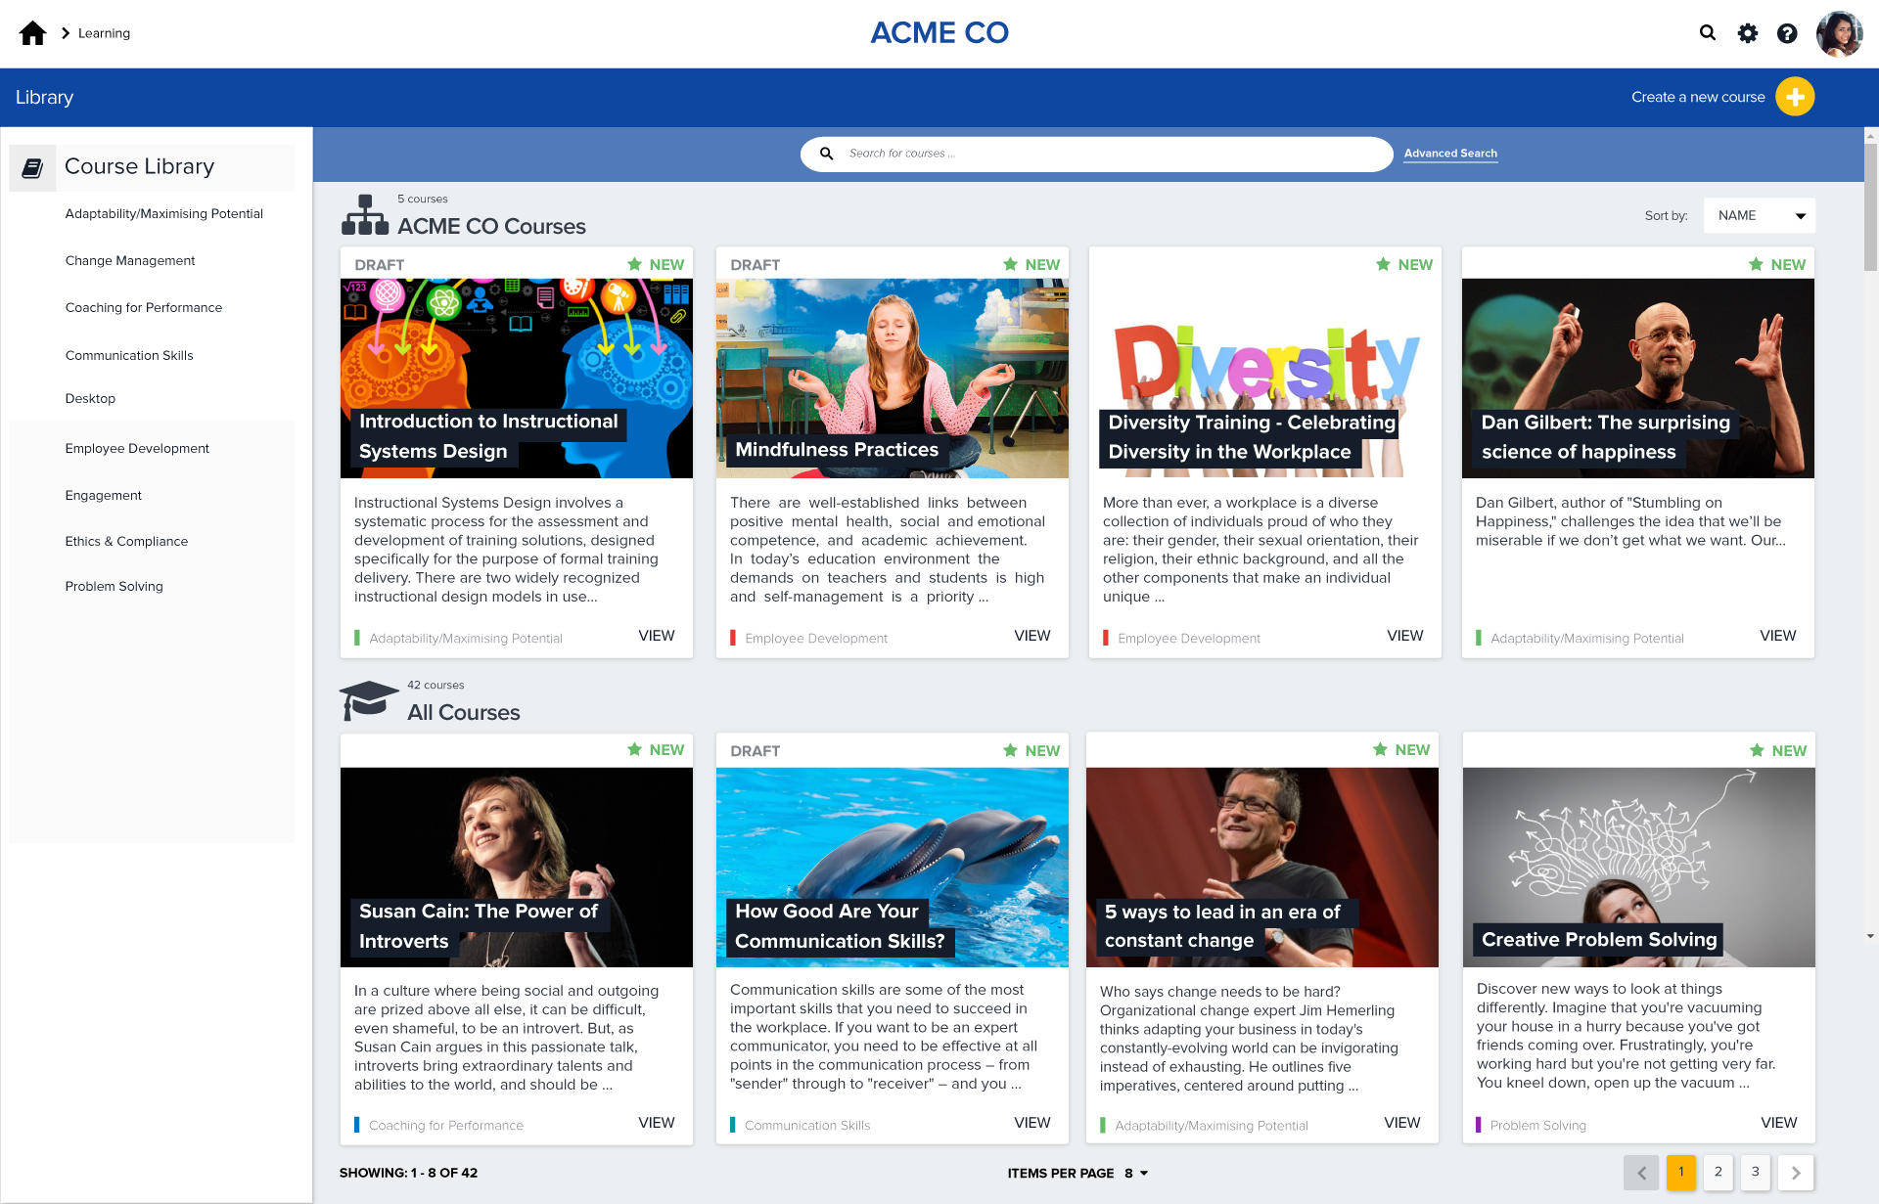Click the Home icon in breadcrumb
This screenshot has width=1879, height=1204.
click(x=32, y=33)
